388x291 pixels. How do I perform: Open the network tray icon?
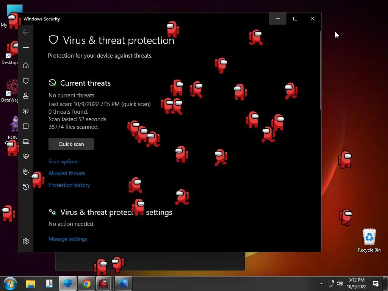[330, 283]
